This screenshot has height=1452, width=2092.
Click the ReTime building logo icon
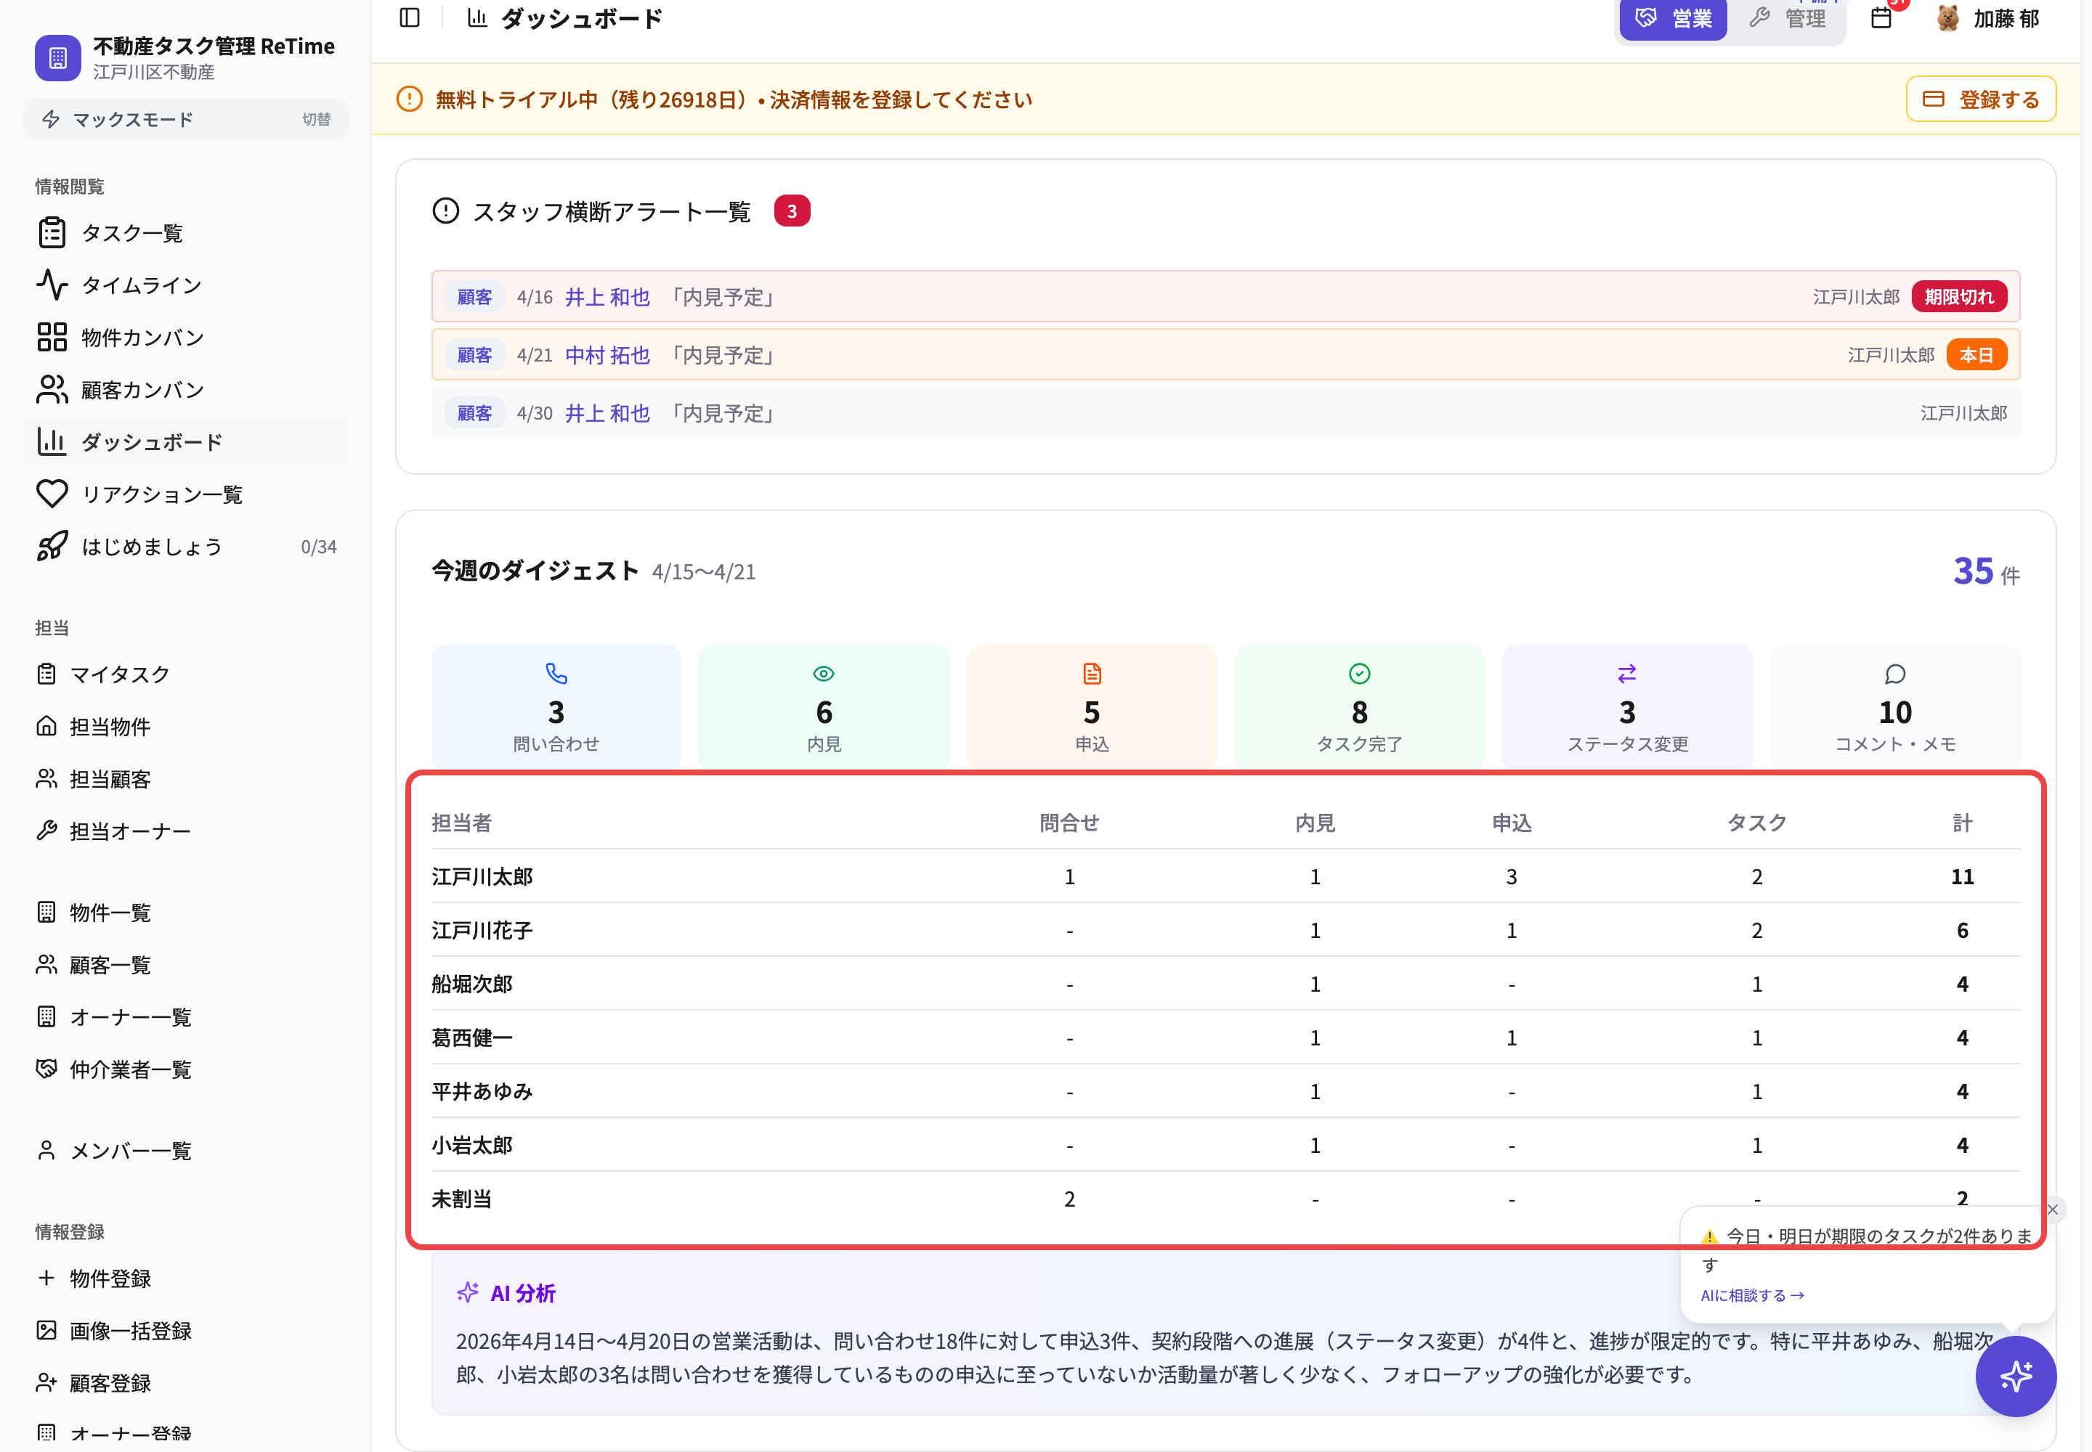[58, 57]
